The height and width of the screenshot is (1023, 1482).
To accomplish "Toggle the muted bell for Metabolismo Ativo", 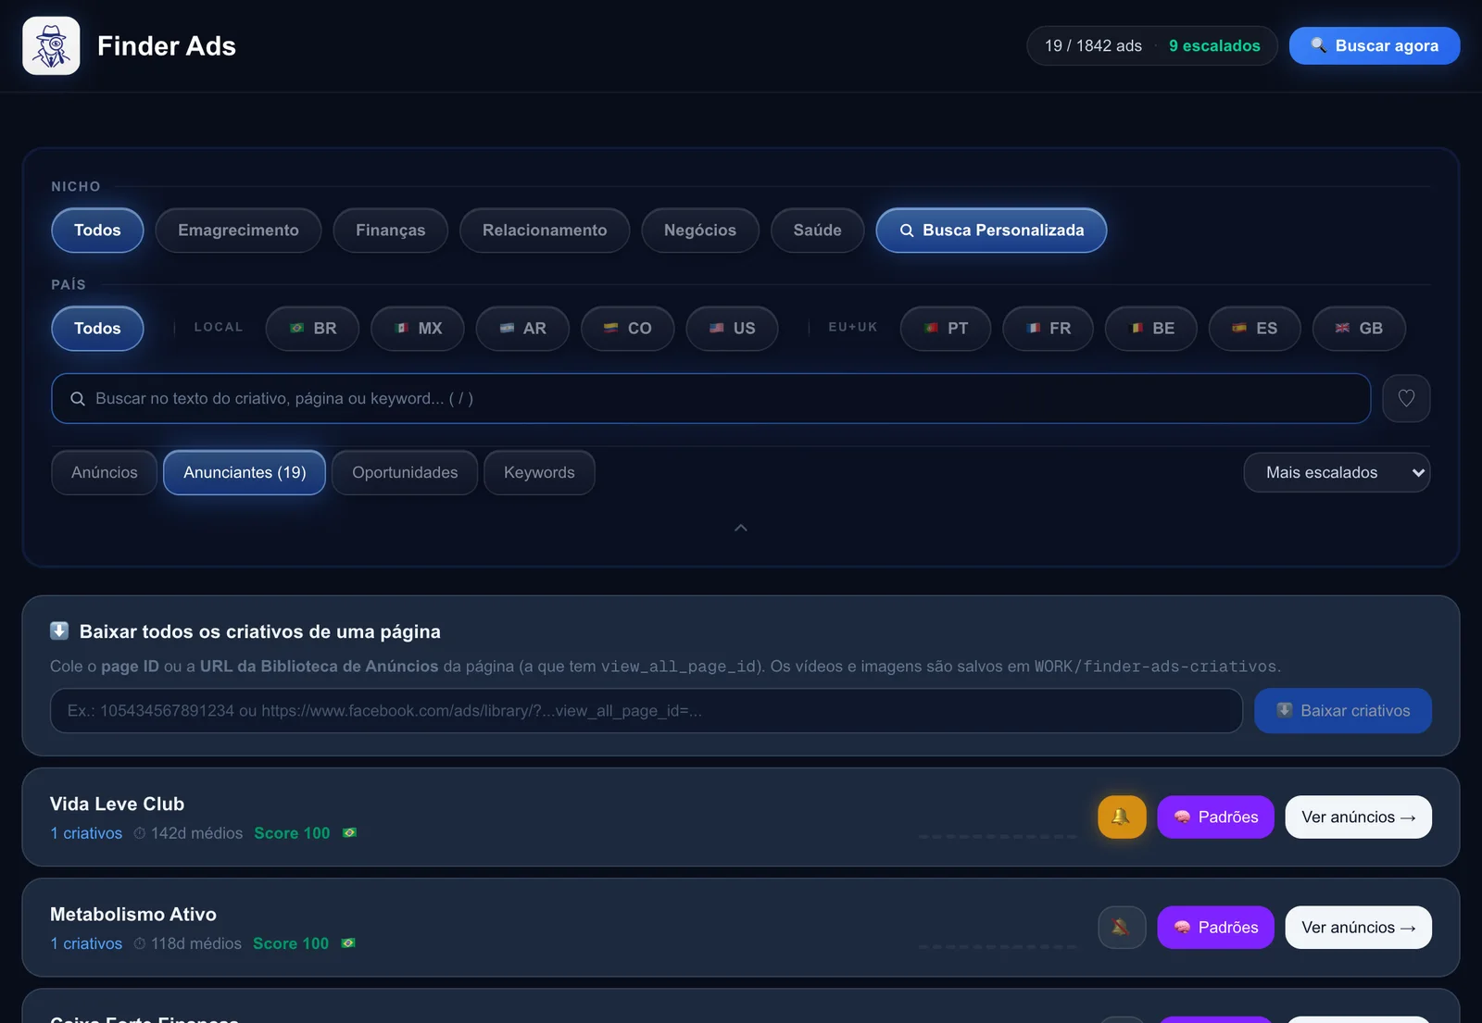I will 1122,927.
